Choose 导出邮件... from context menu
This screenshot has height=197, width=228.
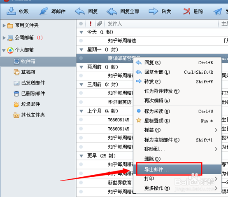(x=177, y=169)
